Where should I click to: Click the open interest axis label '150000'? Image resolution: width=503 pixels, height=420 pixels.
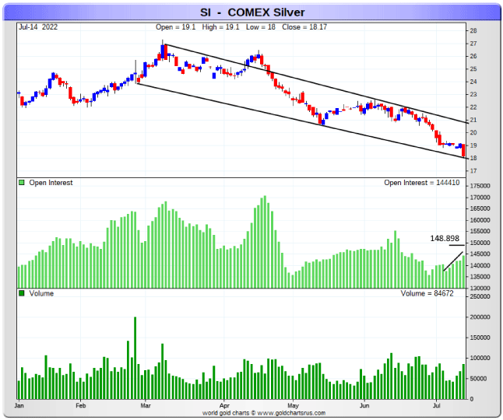click(x=480, y=243)
